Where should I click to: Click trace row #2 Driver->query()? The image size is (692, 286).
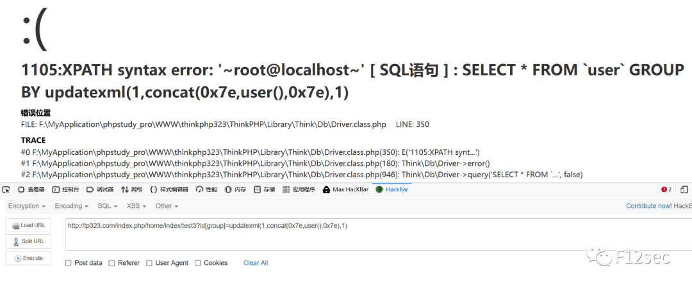click(302, 175)
